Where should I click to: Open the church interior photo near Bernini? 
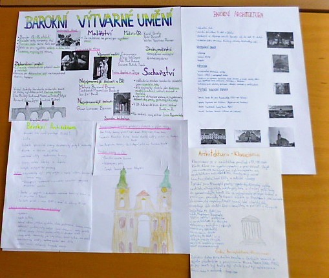[122, 104]
